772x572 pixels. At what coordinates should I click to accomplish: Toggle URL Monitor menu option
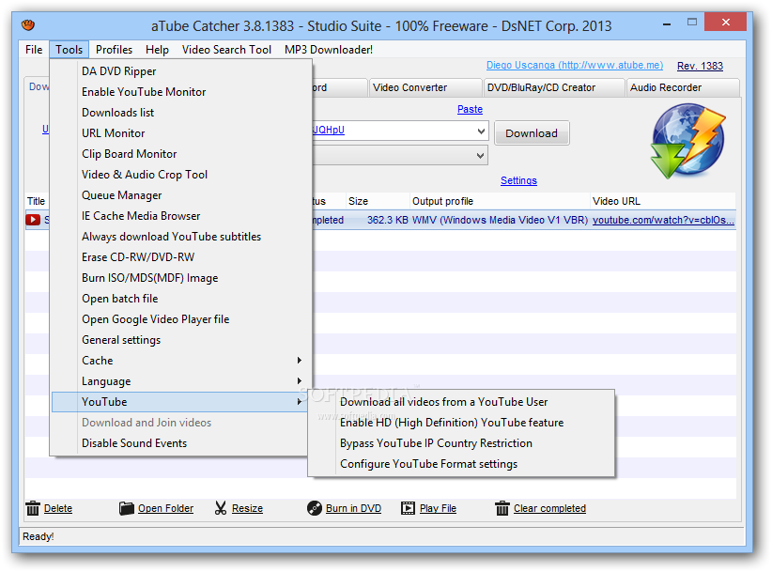point(181,133)
